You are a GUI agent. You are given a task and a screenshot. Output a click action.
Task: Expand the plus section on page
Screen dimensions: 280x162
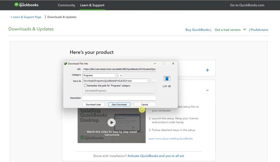tap(207, 70)
